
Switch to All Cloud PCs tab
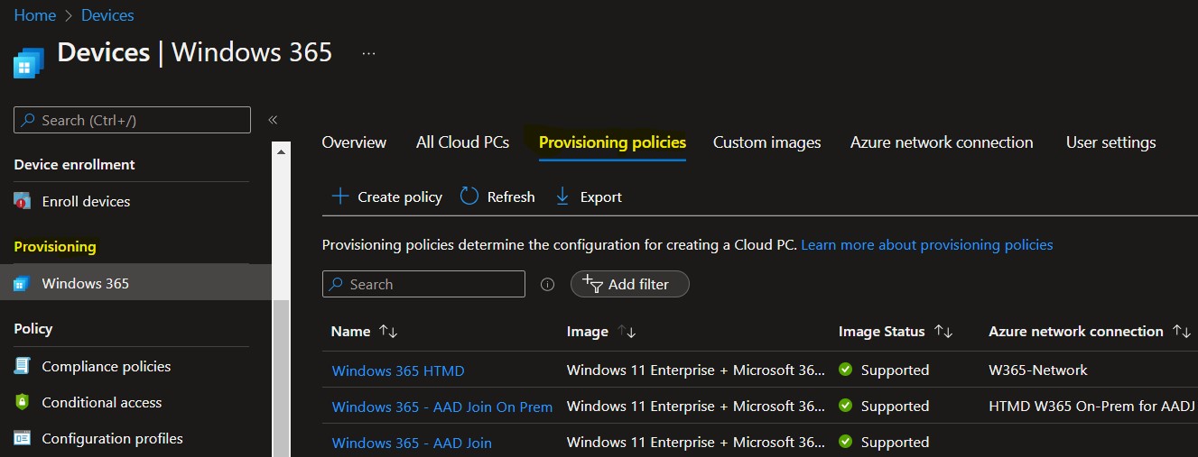pyautogui.click(x=462, y=142)
